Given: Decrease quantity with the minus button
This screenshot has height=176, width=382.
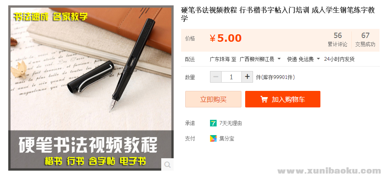Looking at the screenshot, I should coord(216,77).
